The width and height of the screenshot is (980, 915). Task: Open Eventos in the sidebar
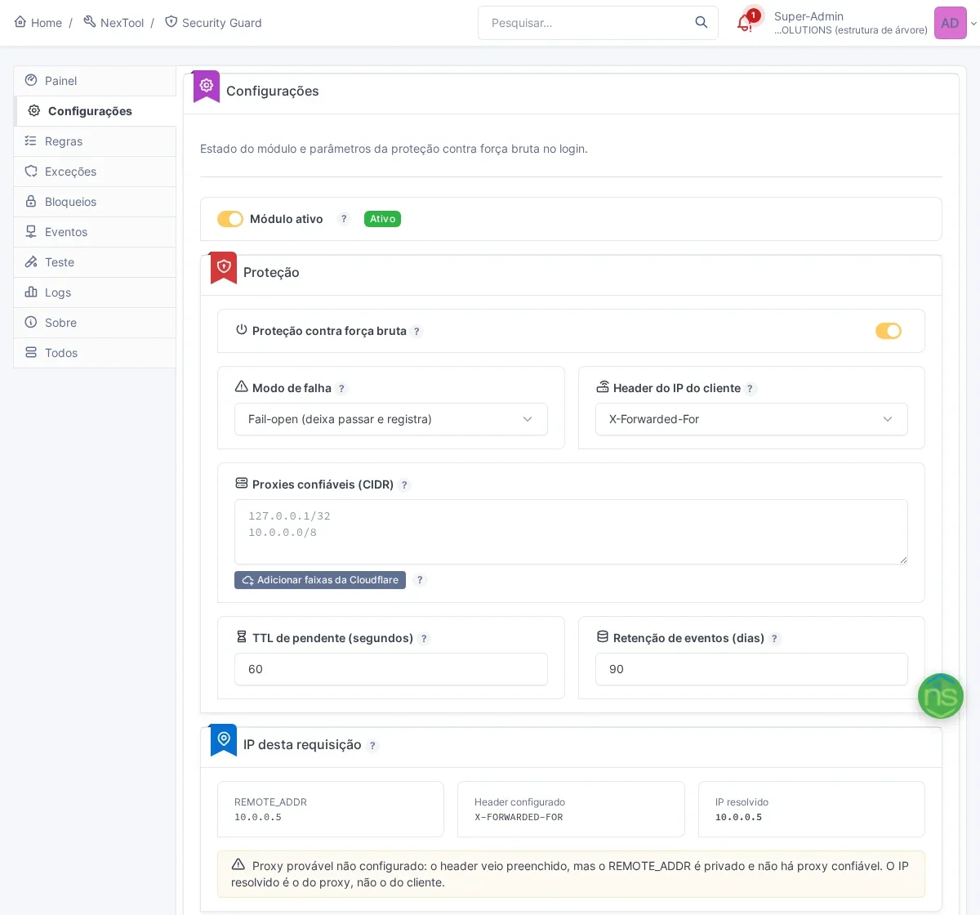coord(95,232)
